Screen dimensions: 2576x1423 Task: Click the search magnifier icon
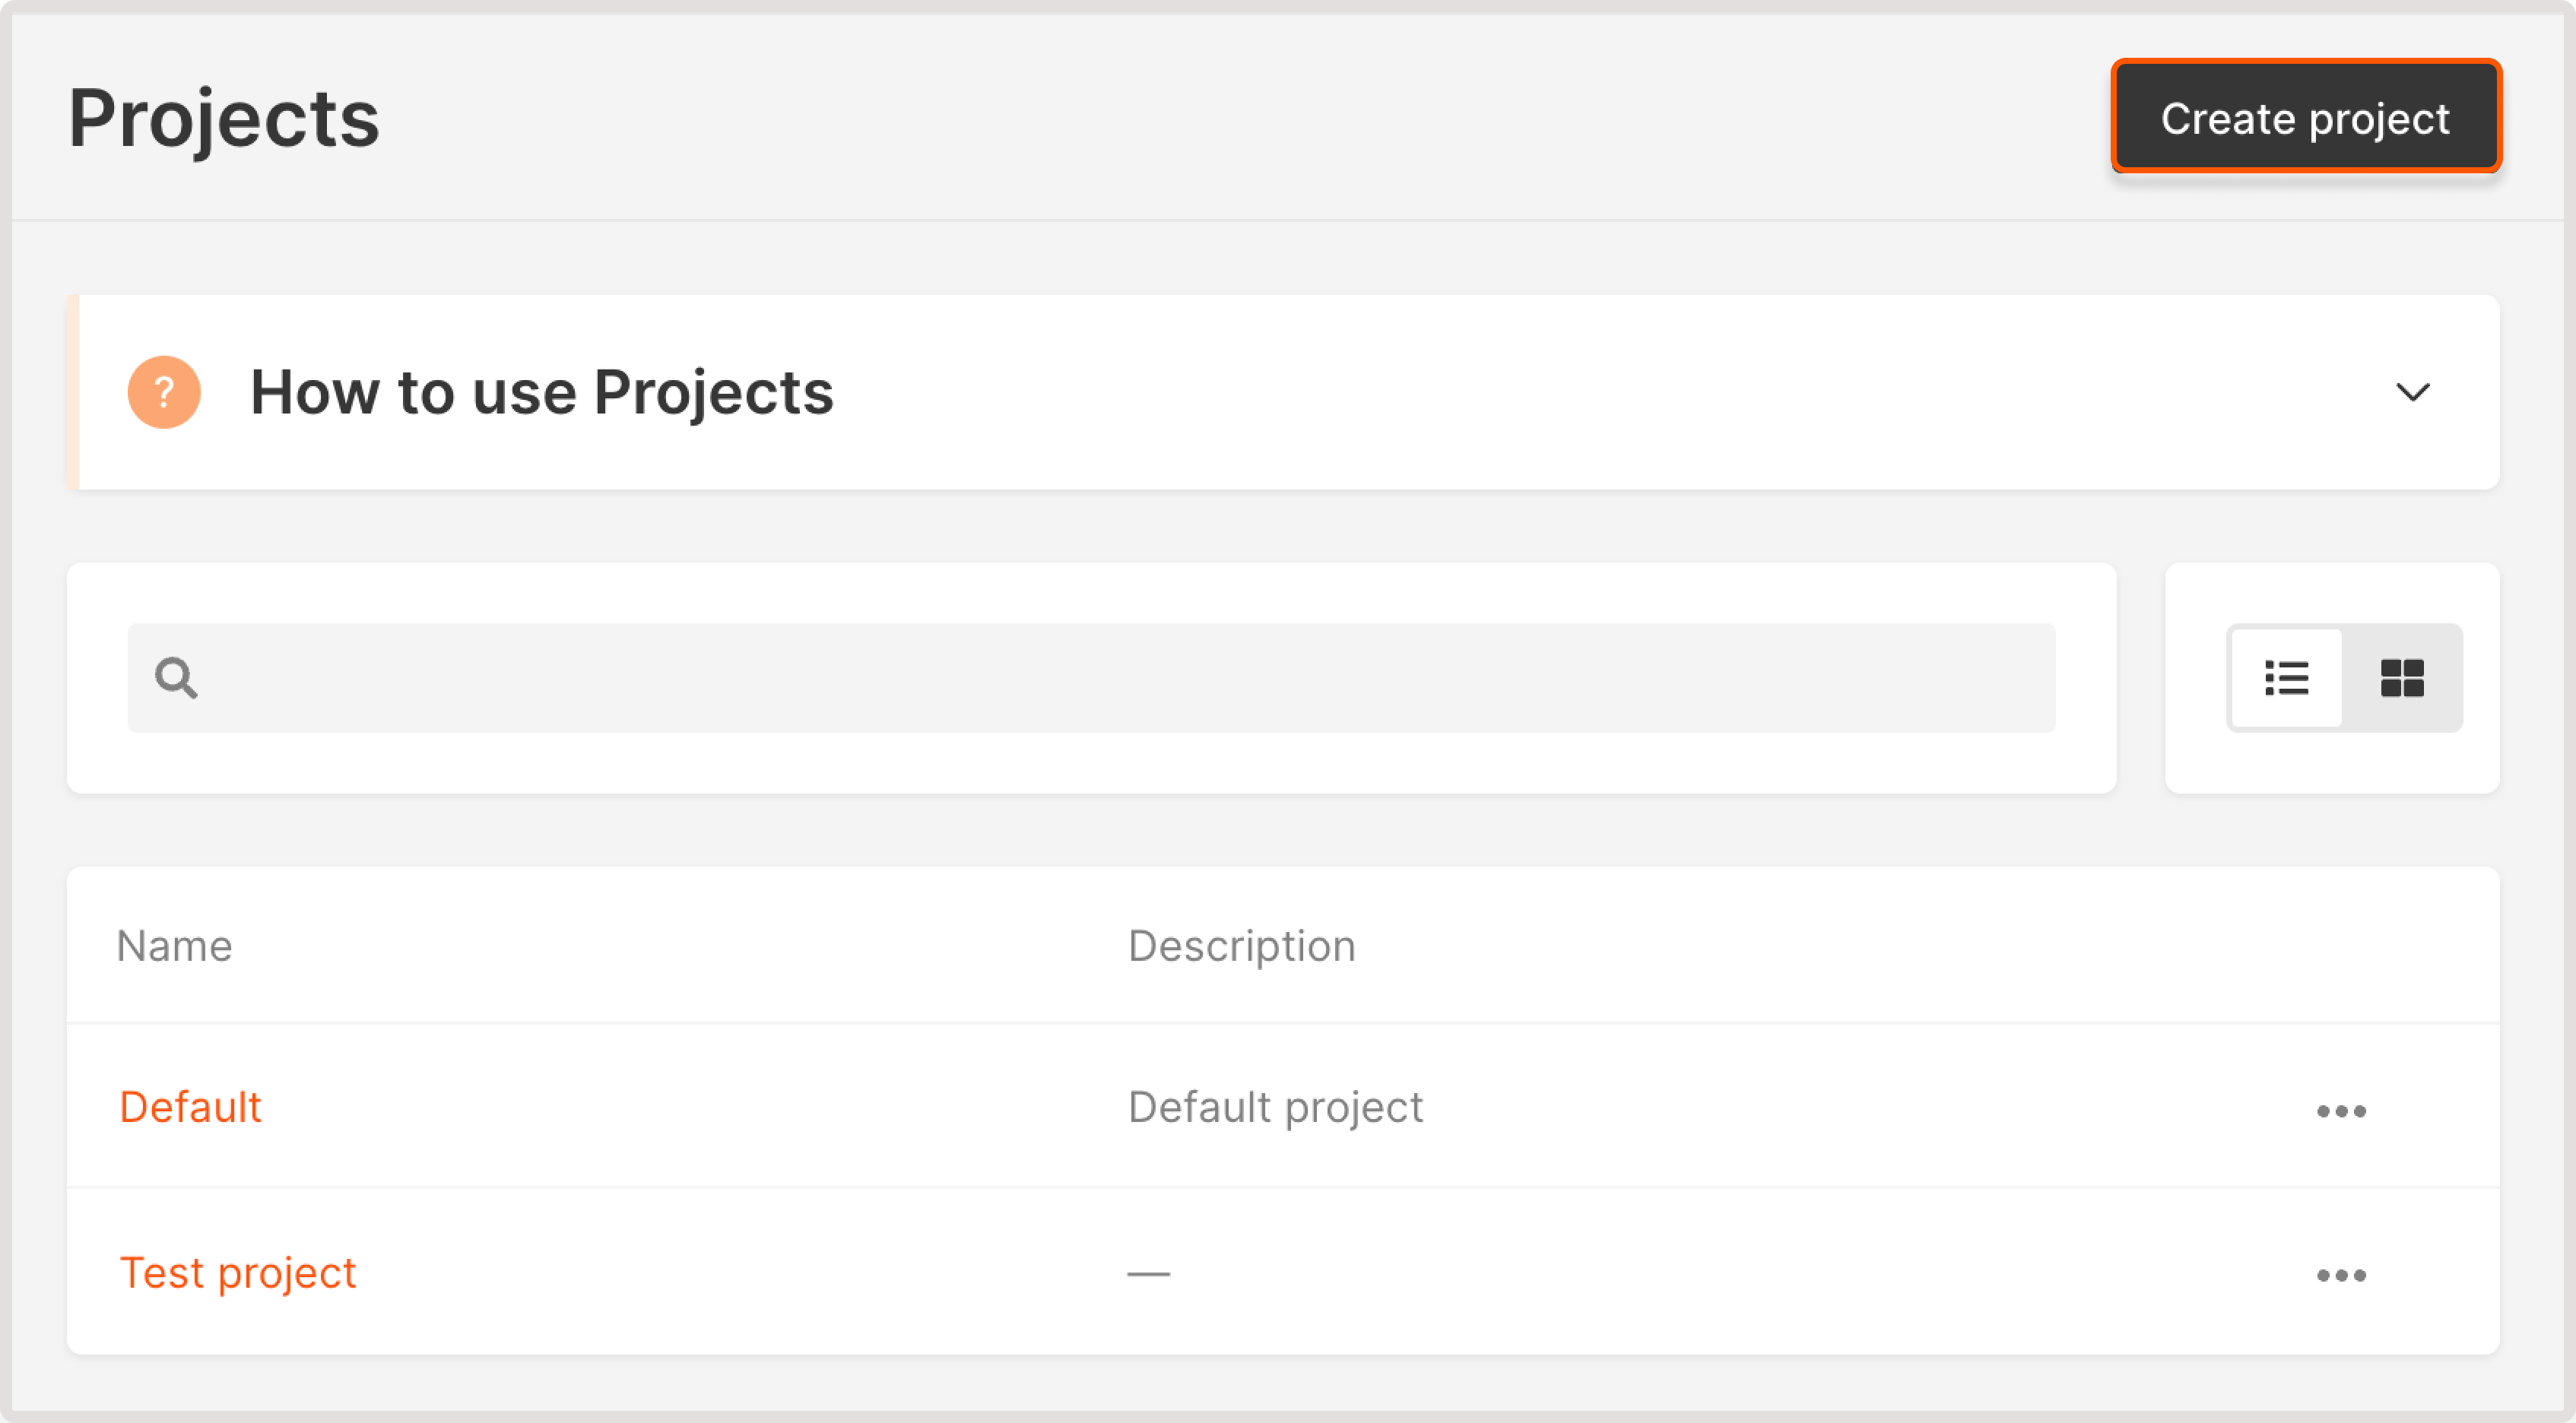[x=176, y=678]
